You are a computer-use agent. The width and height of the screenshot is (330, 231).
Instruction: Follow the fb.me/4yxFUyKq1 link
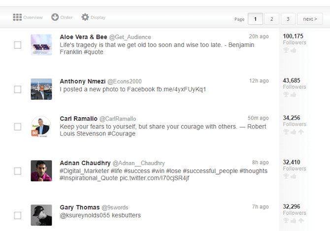(x=181, y=90)
